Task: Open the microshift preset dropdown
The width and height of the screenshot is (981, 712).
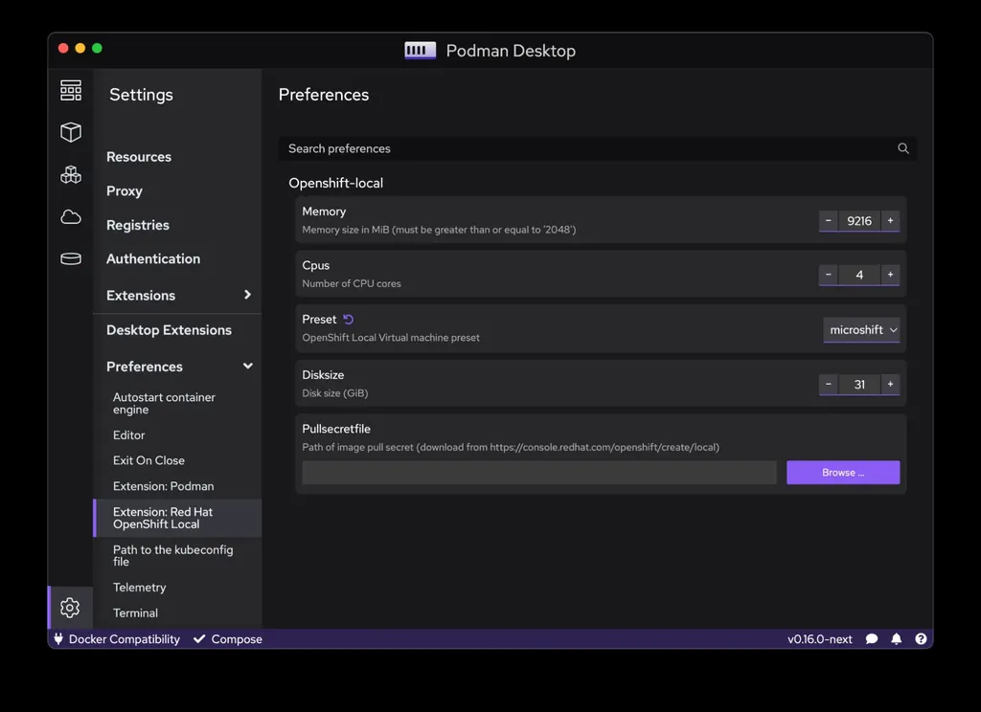Action: pyautogui.click(x=861, y=330)
